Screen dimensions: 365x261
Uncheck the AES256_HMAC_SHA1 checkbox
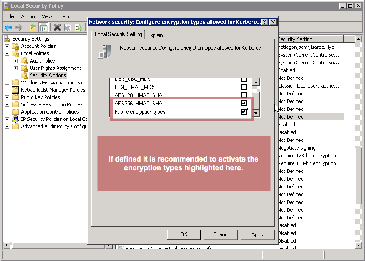(243, 103)
